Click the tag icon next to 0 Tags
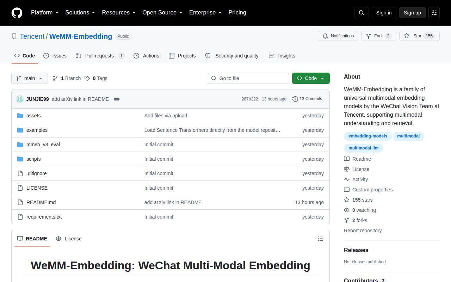Screen dimensions: 451x282 (x=87, y=78)
